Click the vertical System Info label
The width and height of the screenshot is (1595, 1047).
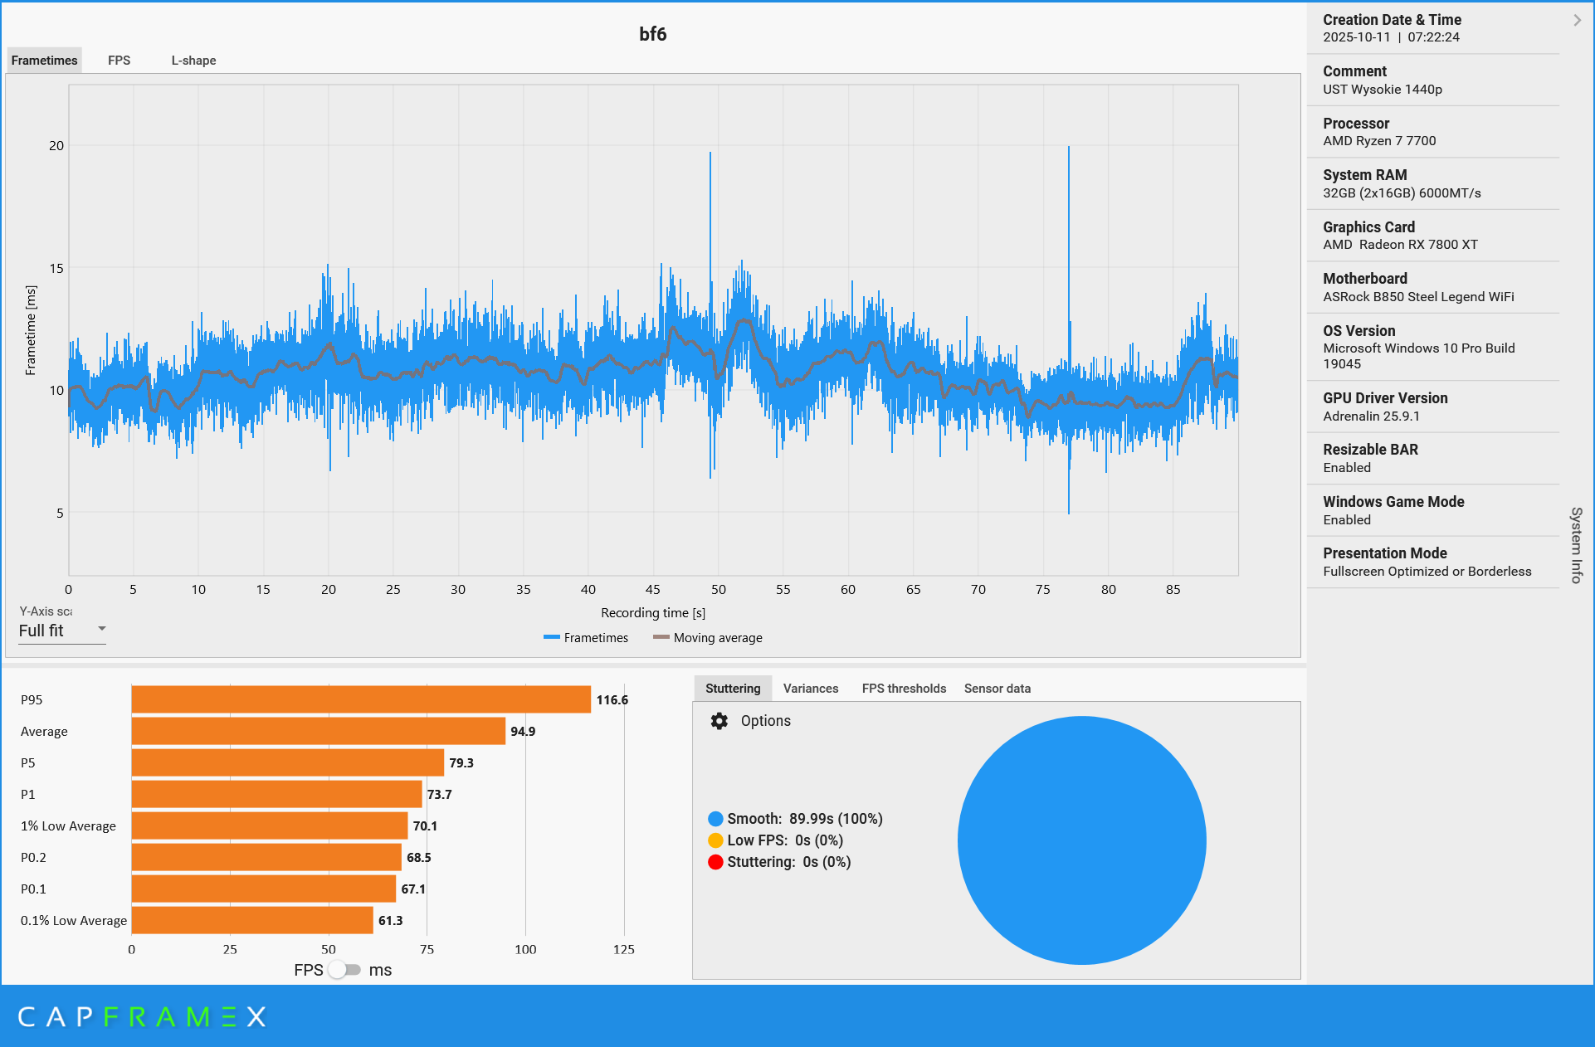tap(1576, 545)
